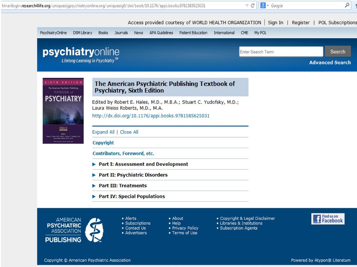Open Terms of Use footer link
This screenshot has height=267, width=357.
pyautogui.click(x=185, y=233)
